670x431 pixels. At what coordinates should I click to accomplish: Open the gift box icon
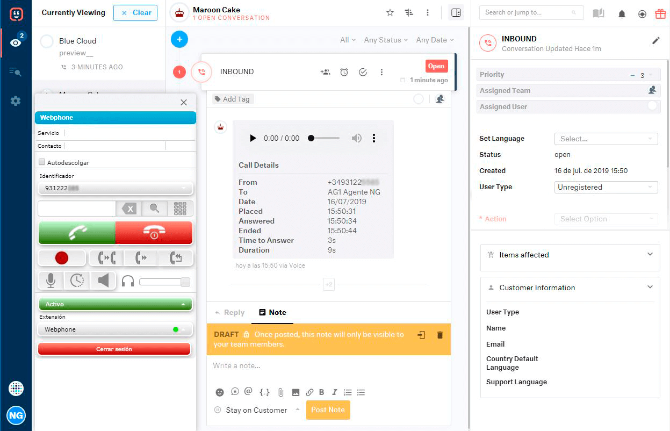(x=660, y=14)
